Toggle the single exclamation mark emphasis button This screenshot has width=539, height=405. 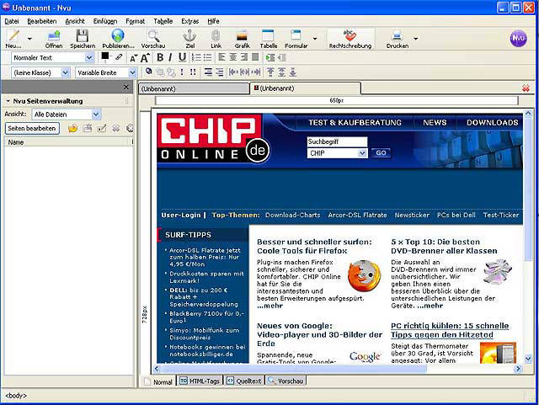click(182, 72)
